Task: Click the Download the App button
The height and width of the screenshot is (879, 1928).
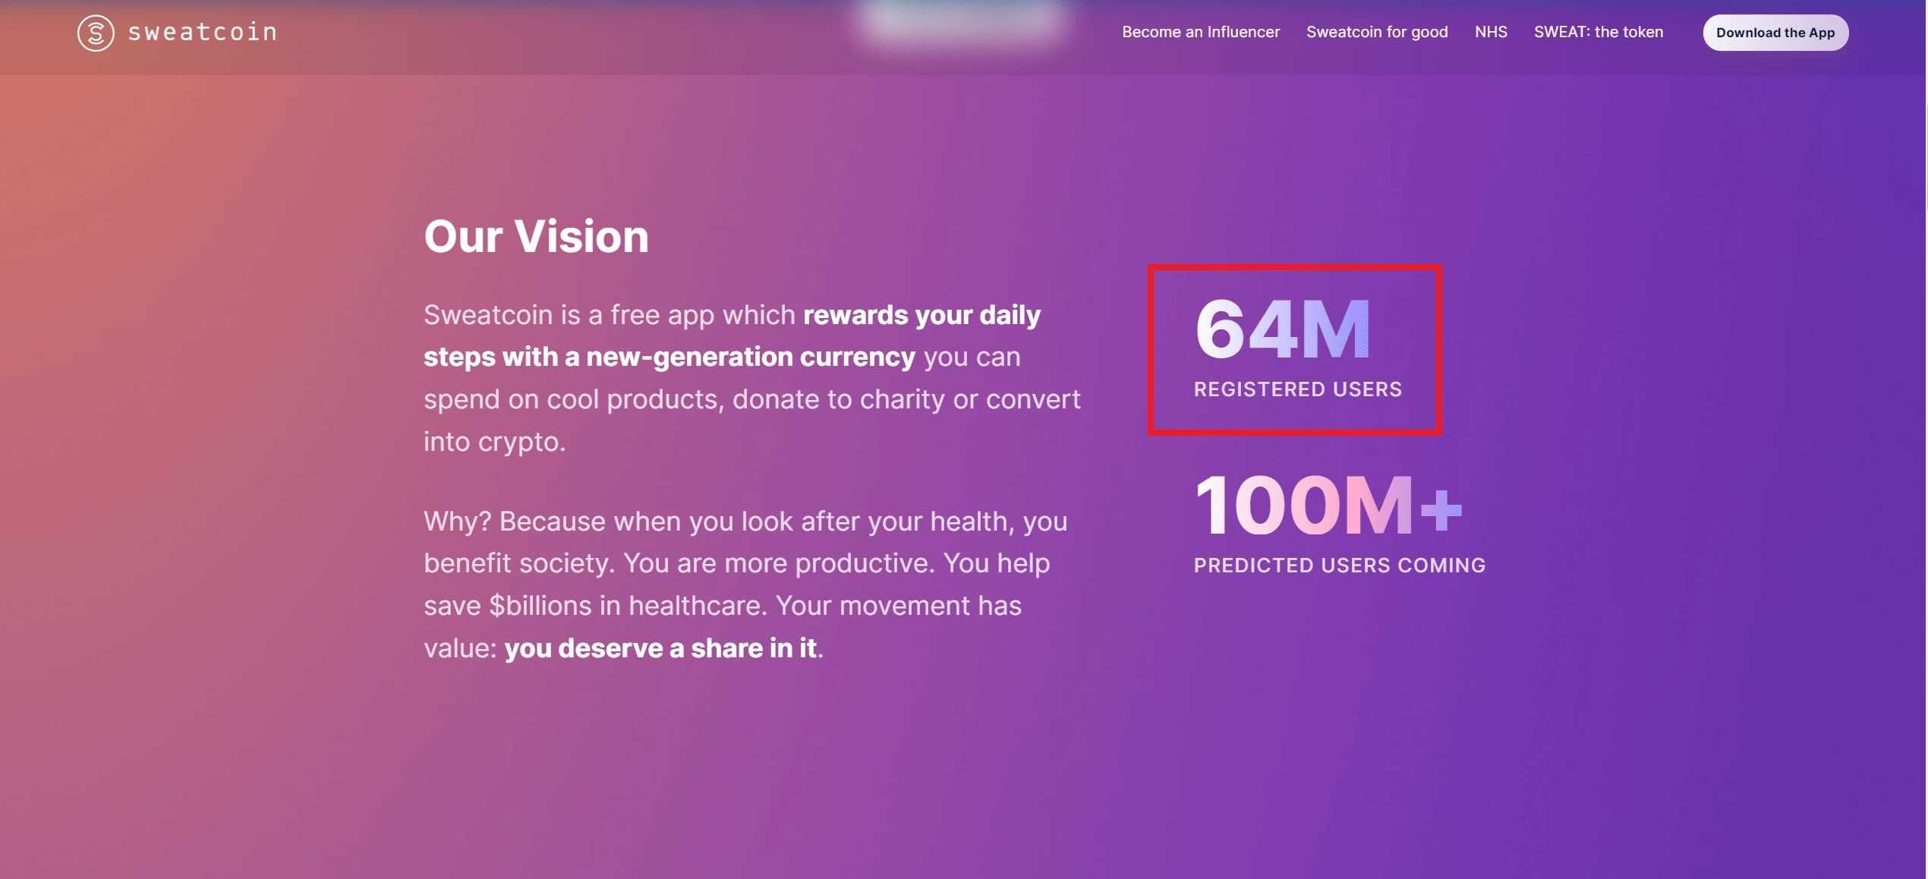Action: point(1775,33)
